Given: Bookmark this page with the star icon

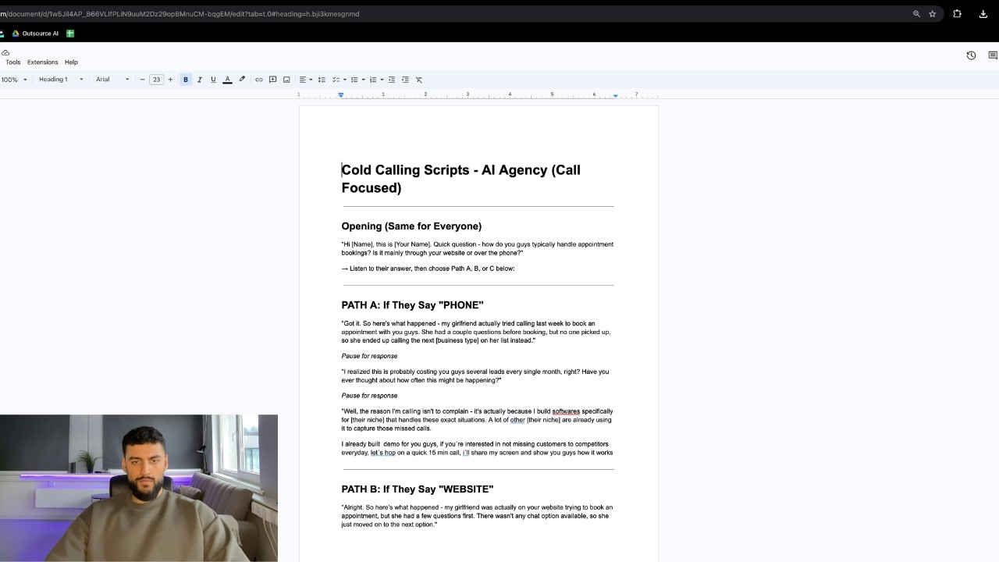Looking at the screenshot, I should coord(932,14).
